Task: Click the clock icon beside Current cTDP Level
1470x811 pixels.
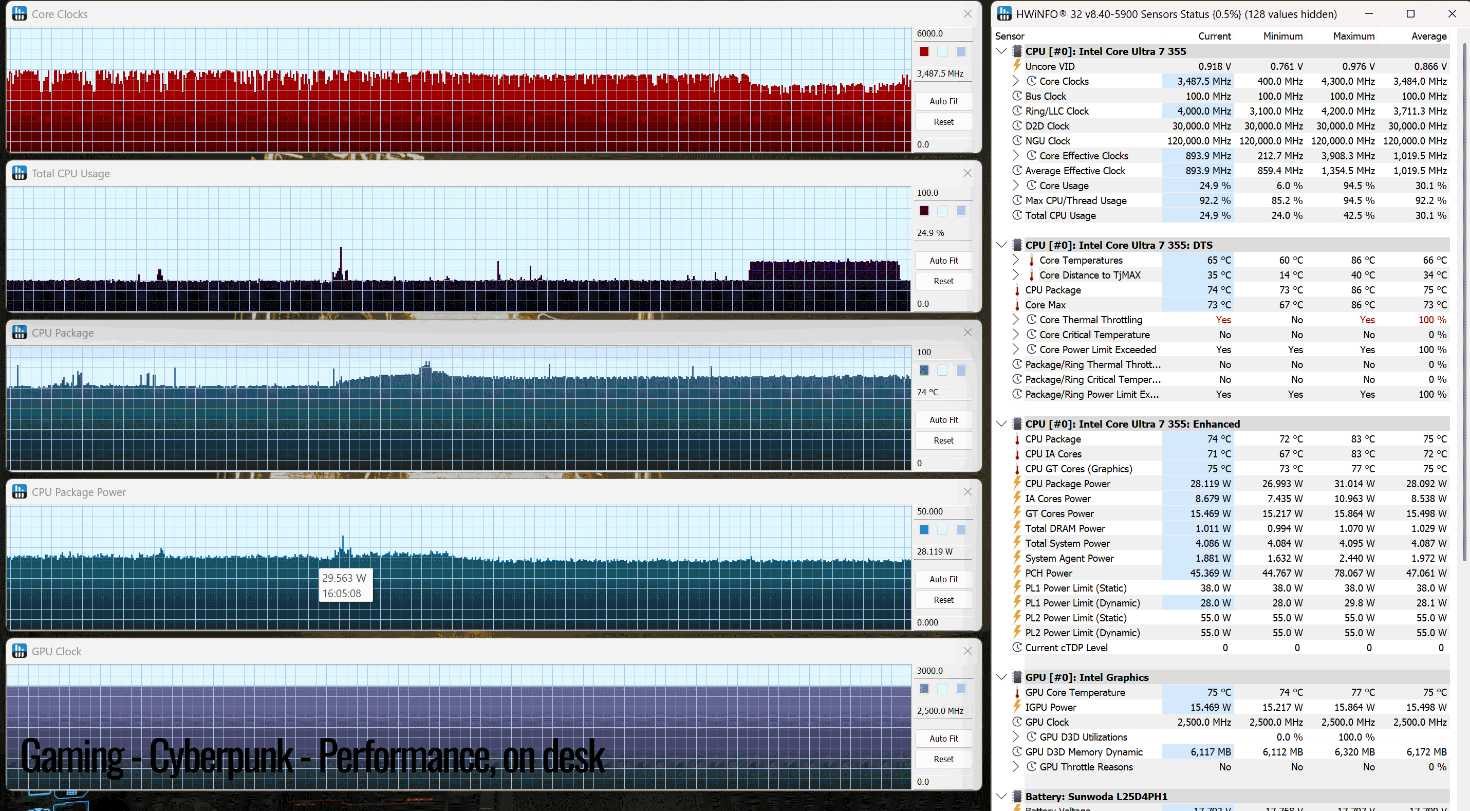Action: coord(1017,647)
